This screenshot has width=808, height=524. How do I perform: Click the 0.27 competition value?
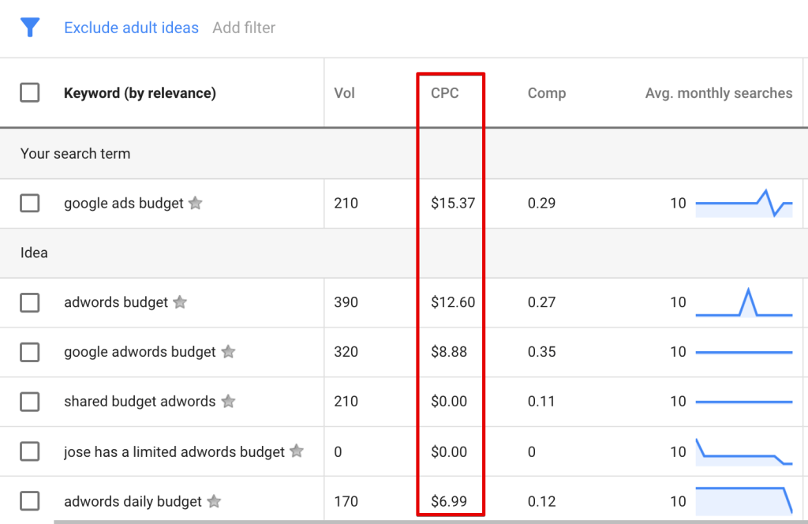(541, 302)
